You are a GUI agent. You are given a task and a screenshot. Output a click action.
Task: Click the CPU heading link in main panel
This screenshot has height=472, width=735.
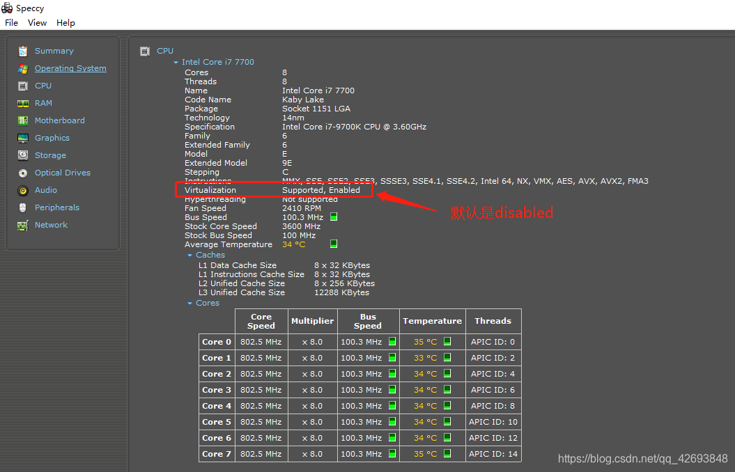click(x=165, y=51)
